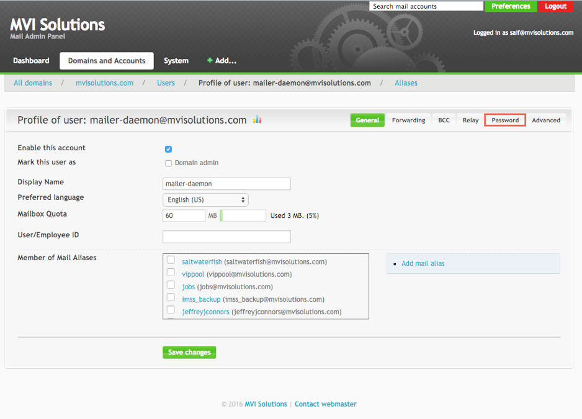Open vippool alias link

click(x=193, y=274)
